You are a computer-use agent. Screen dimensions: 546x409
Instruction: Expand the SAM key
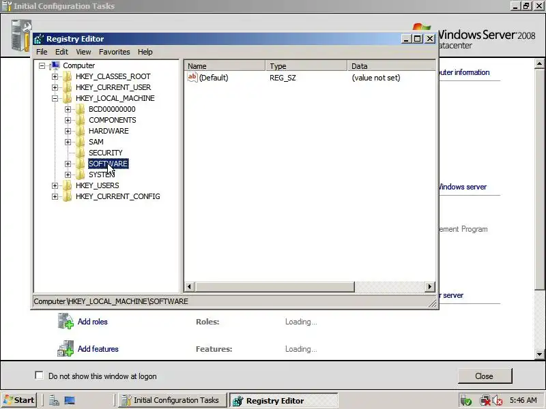68,142
